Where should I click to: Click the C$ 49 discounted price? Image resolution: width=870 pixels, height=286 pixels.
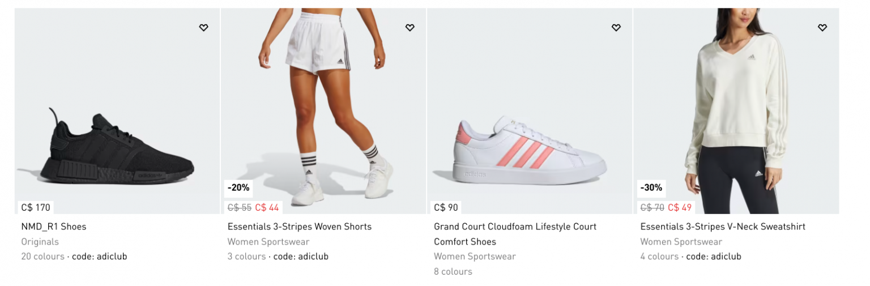pyautogui.click(x=680, y=207)
